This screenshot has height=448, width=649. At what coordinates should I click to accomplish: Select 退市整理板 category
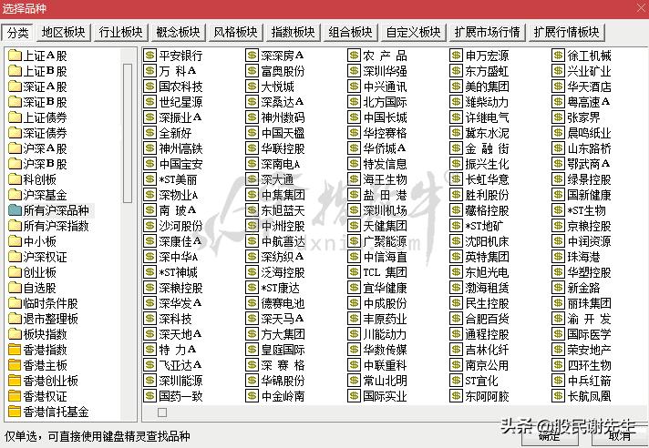click(x=50, y=319)
